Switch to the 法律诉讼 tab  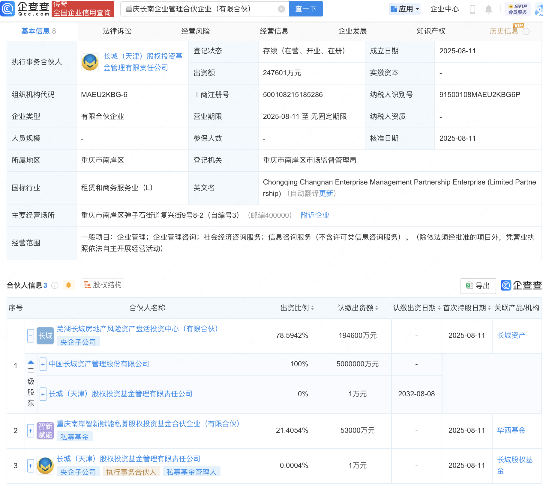coord(117,31)
